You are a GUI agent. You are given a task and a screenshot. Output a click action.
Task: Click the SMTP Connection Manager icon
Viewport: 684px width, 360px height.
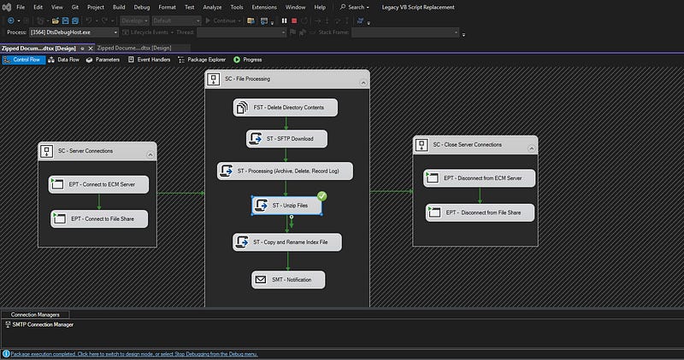pos(7,324)
